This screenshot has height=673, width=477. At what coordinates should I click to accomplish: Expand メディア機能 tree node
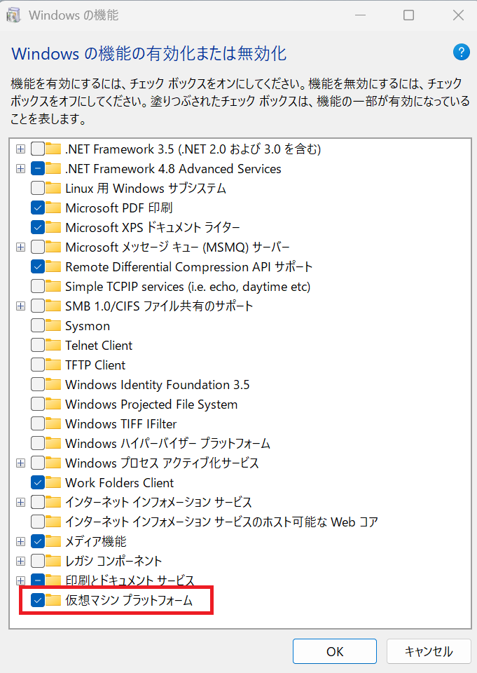click(20, 541)
